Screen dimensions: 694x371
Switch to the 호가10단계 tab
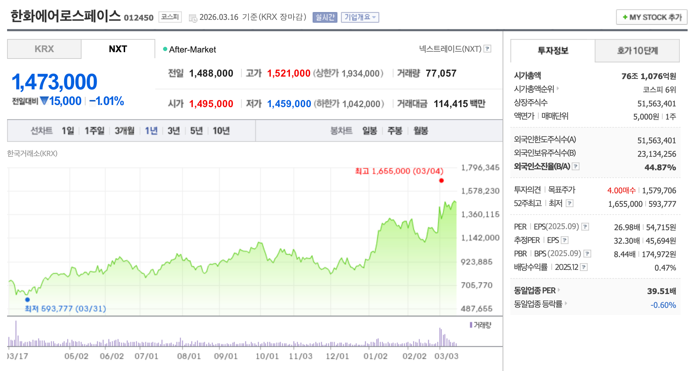pos(637,50)
